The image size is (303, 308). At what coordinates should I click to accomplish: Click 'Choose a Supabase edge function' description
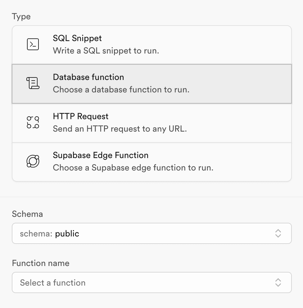[x=133, y=168]
